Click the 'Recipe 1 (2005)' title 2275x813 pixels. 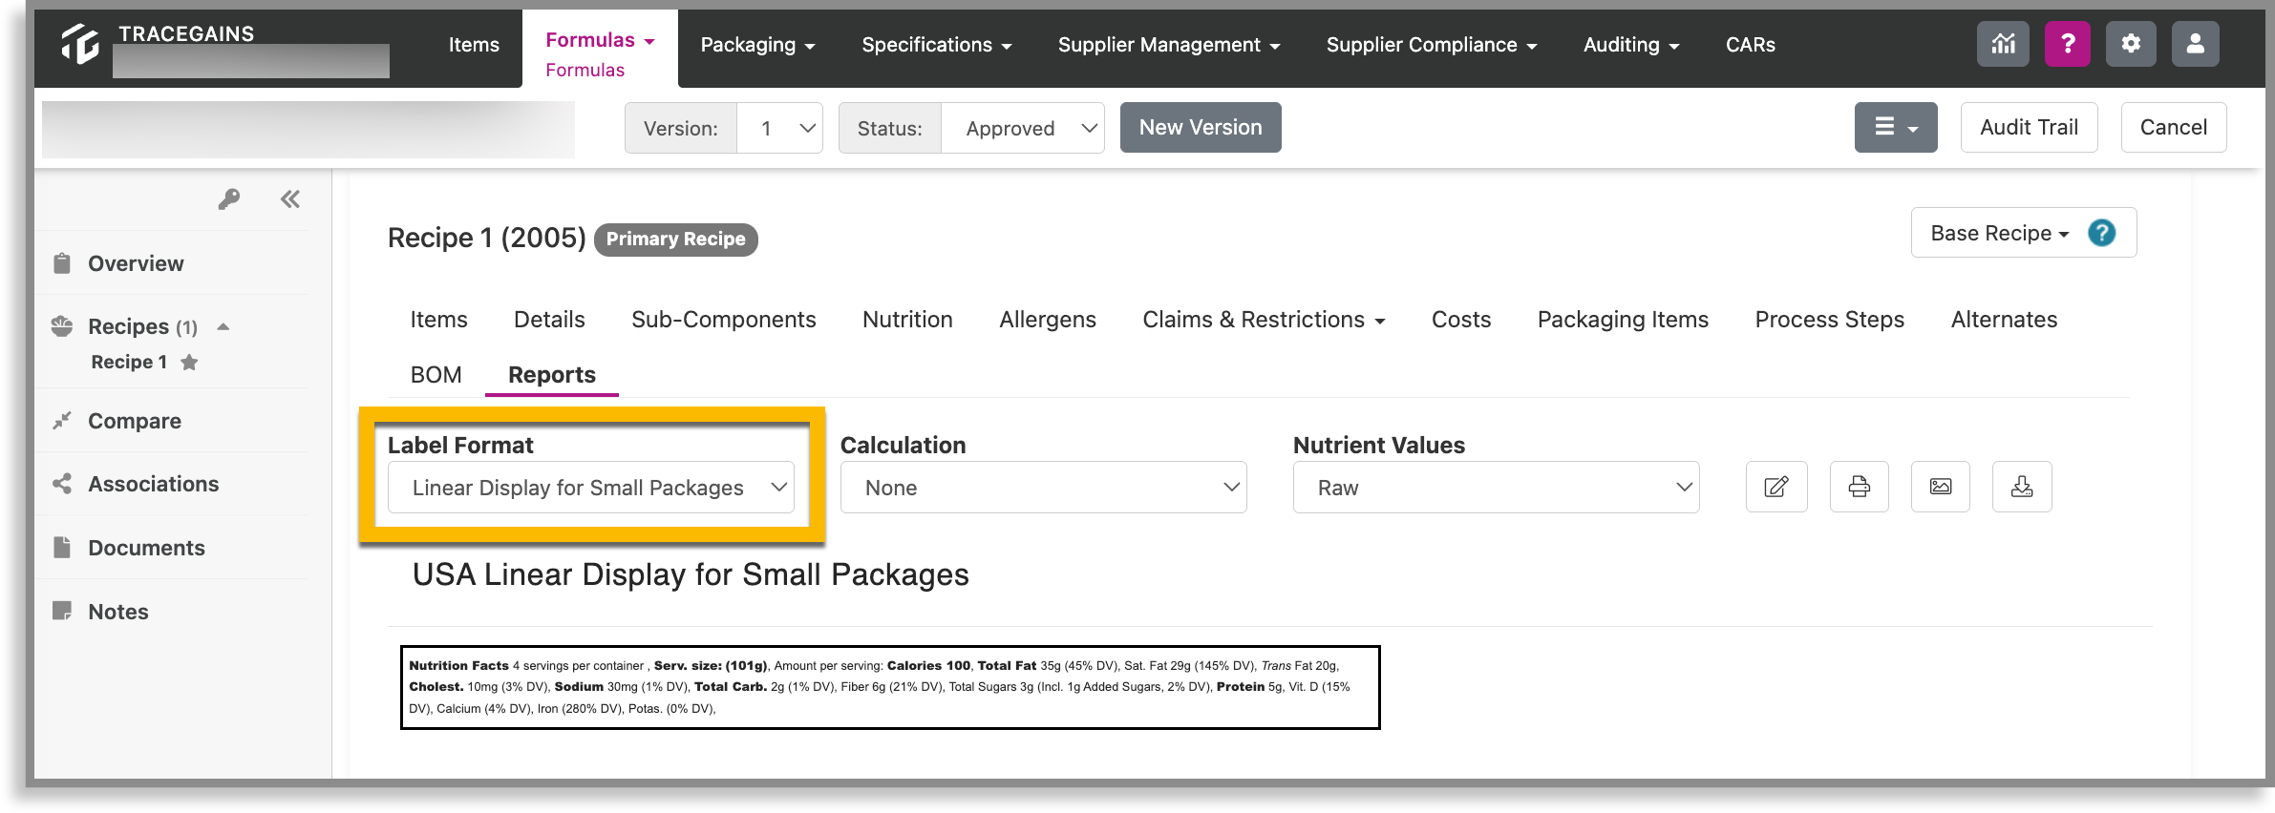point(486,238)
